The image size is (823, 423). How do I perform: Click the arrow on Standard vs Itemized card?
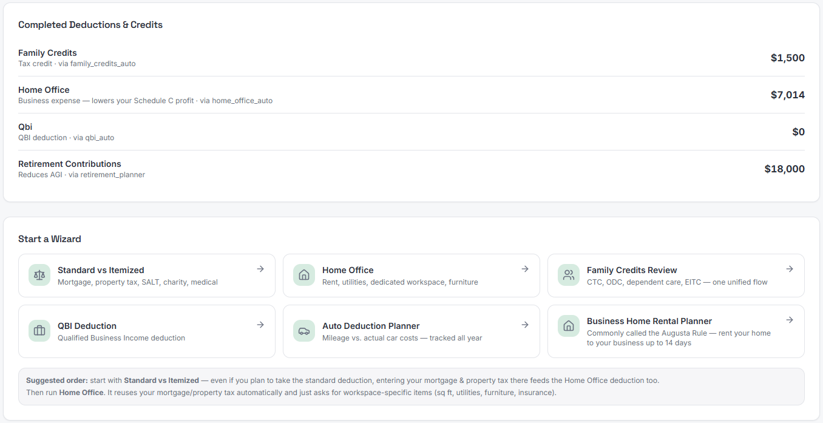[x=260, y=269]
